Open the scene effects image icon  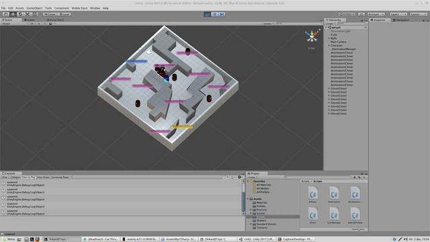[51, 24]
